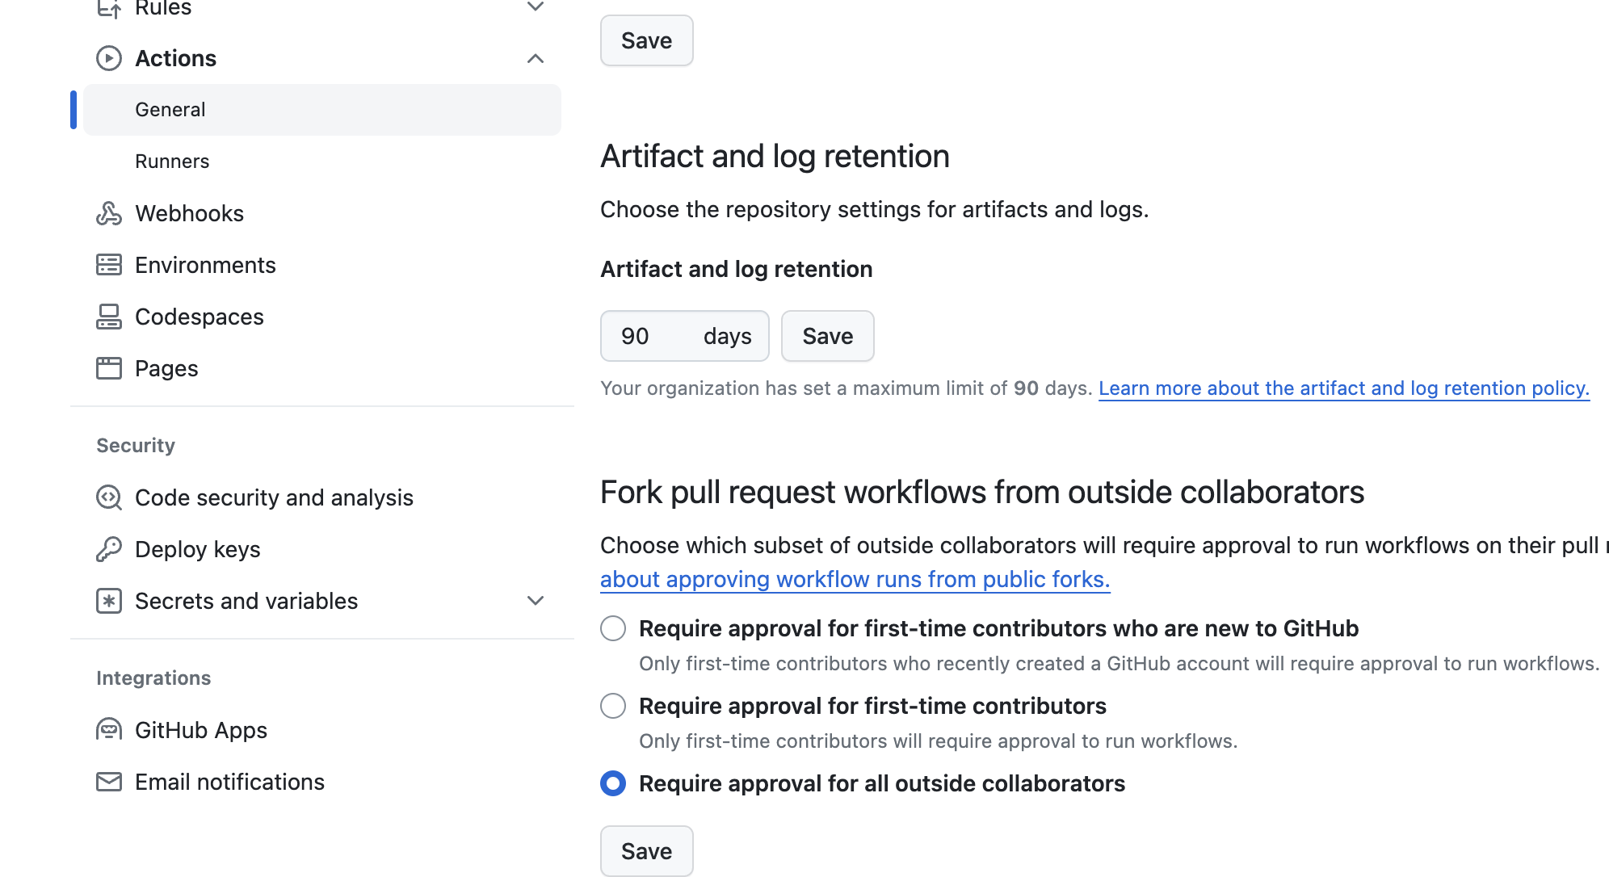Collapse the Actions section chevron
This screenshot has height=877, width=1609.
(536, 58)
